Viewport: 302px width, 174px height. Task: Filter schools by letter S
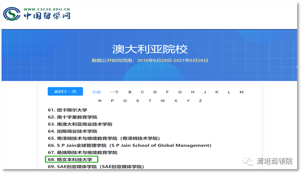[x=137, y=101]
